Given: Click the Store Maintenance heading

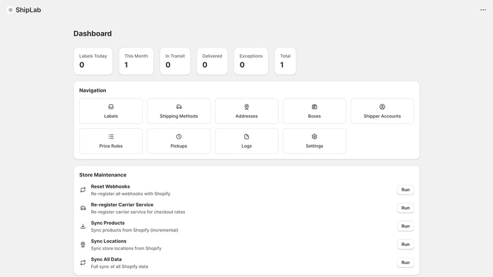Looking at the screenshot, I should tap(103, 175).
